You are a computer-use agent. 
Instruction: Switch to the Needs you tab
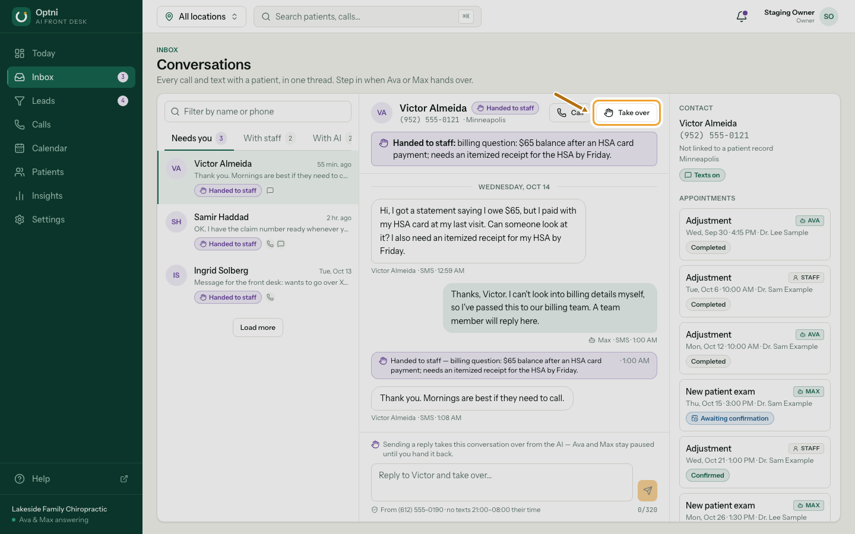point(199,138)
